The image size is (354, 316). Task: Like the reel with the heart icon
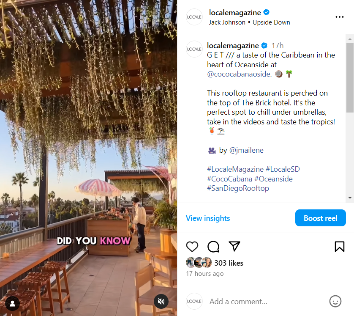click(192, 247)
